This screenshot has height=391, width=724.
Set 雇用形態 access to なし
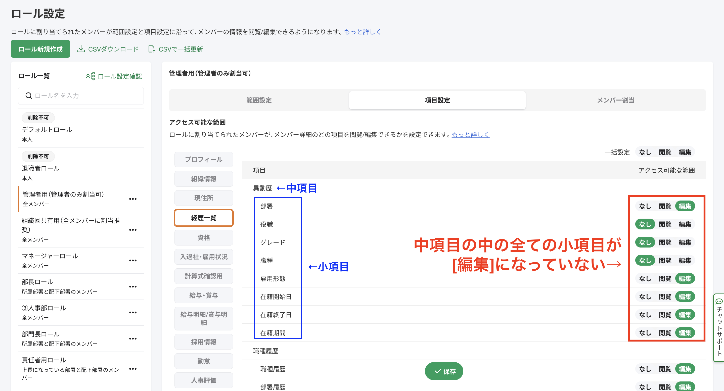coord(645,278)
